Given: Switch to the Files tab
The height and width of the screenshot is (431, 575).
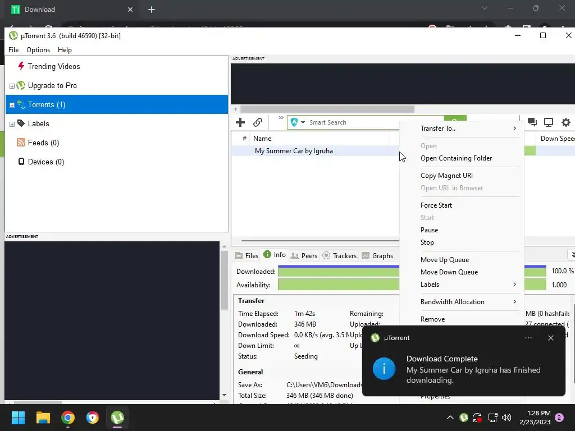Looking at the screenshot, I should pyautogui.click(x=247, y=255).
